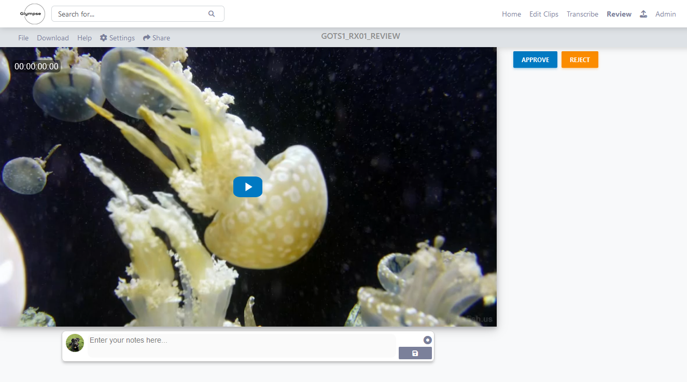Play the jellyfish video
The image size is (687, 382).
click(248, 187)
